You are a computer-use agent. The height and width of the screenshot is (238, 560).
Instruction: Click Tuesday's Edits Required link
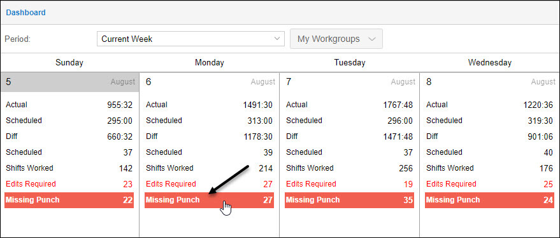point(311,184)
